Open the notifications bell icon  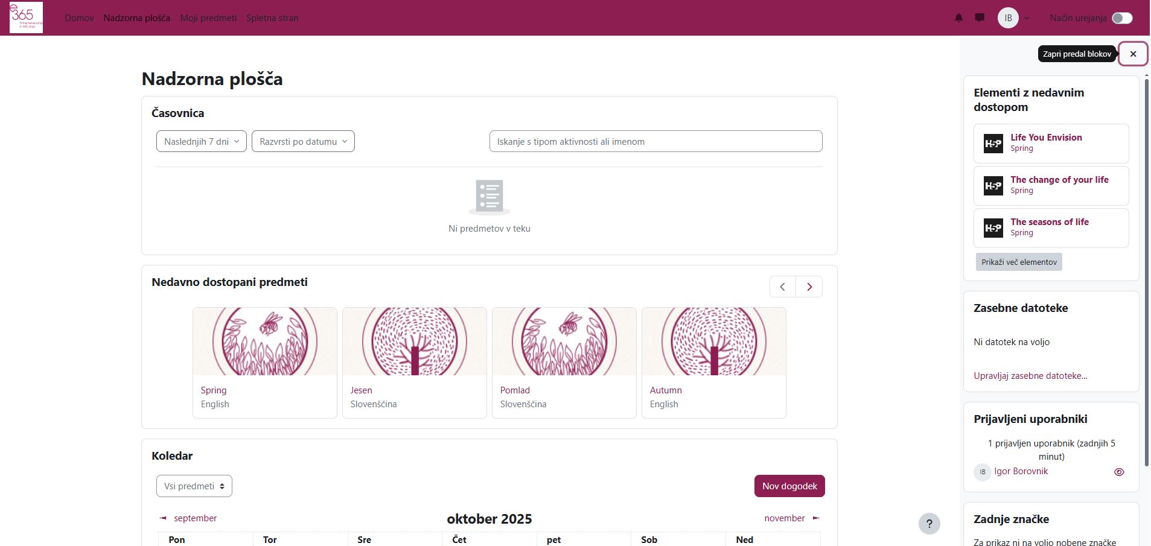click(958, 18)
